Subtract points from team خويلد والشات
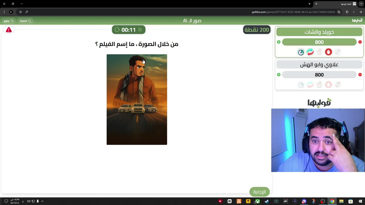Screen dimensions: 365x205 (x=360, y=42)
